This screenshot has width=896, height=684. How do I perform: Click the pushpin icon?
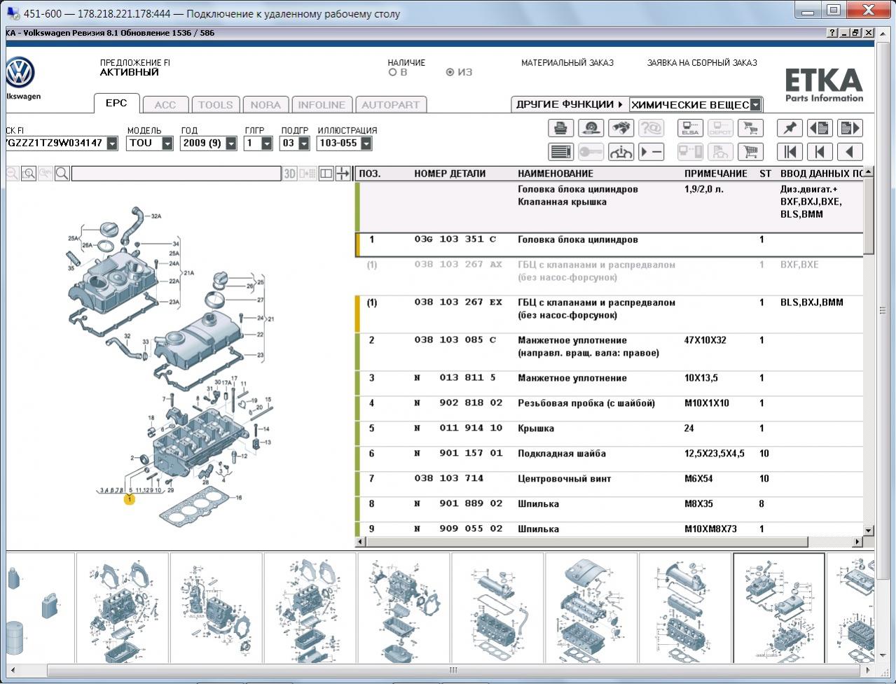coord(790,128)
